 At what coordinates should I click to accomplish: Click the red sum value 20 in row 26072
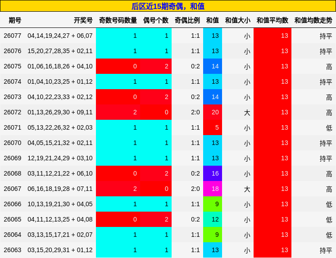[x=213, y=112]
